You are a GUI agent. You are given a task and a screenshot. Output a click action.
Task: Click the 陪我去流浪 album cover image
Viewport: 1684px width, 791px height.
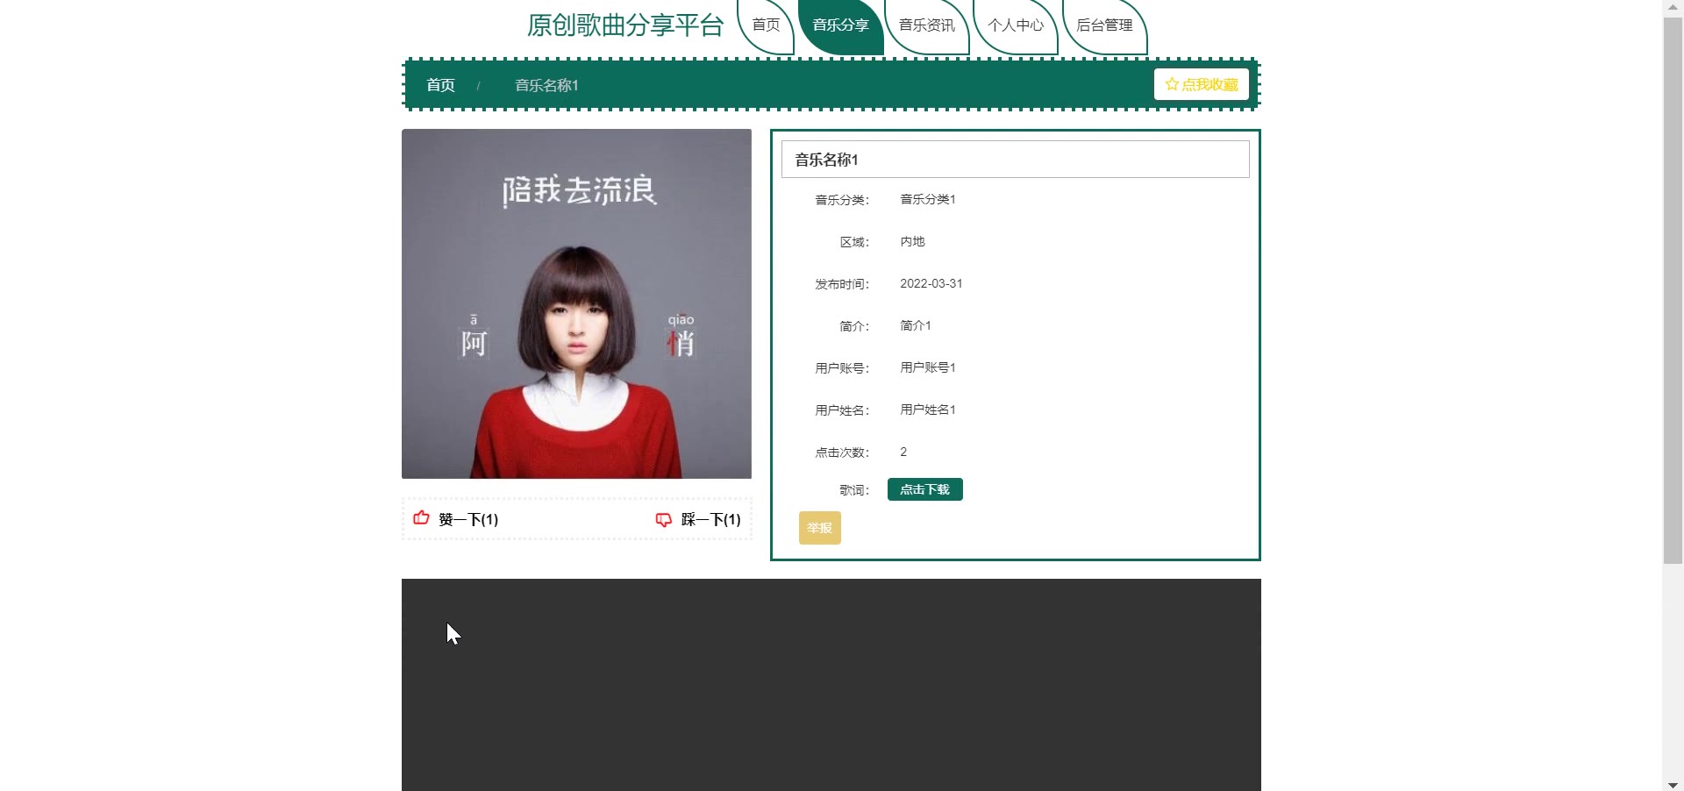click(576, 303)
